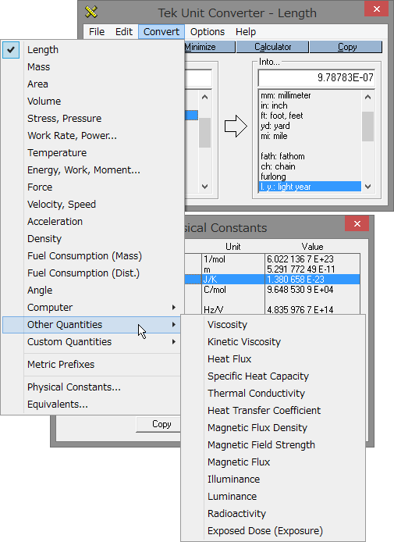Select Fuel Consumption (Dist.)
Image resolution: width=394 pixels, height=542 pixels.
(92, 273)
